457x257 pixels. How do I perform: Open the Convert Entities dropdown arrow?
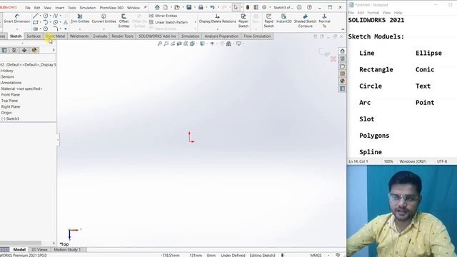pyautogui.click(x=104, y=29)
